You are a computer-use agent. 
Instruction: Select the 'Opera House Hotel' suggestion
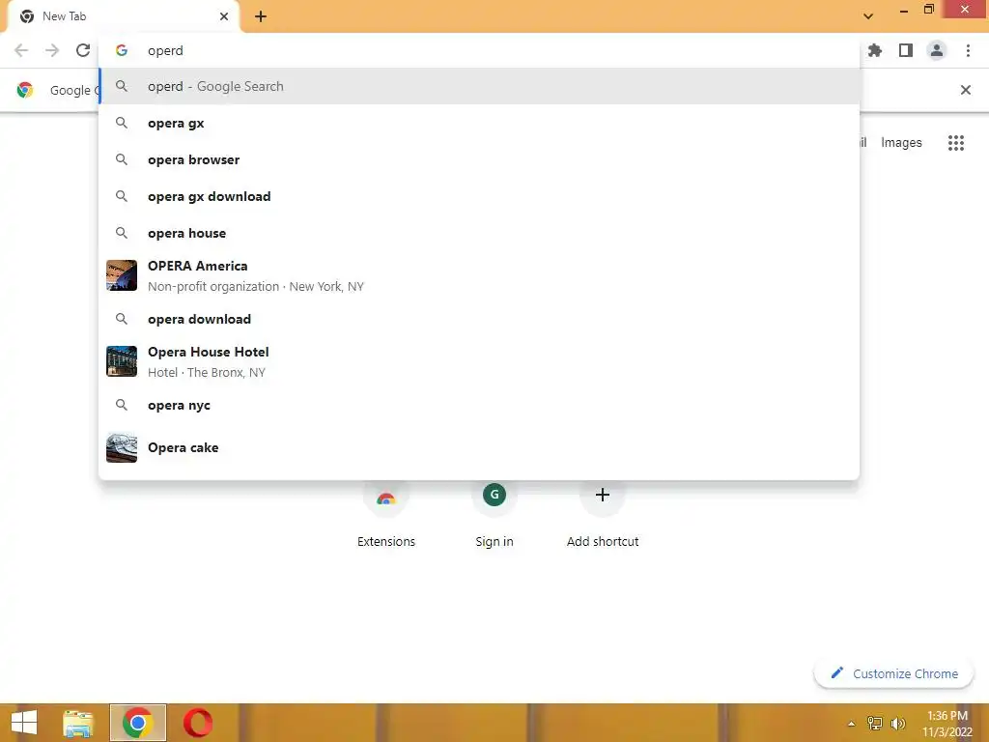pyautogui.click(x=479, y=361)
